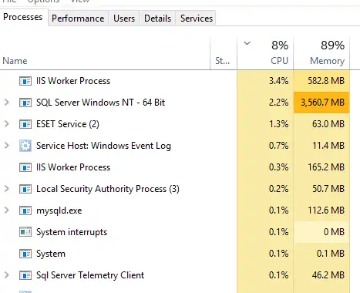The width and height of the screenshot is (360, 293).
Task: Click the ESET Service (2) process icon
Action: (25, 124)
